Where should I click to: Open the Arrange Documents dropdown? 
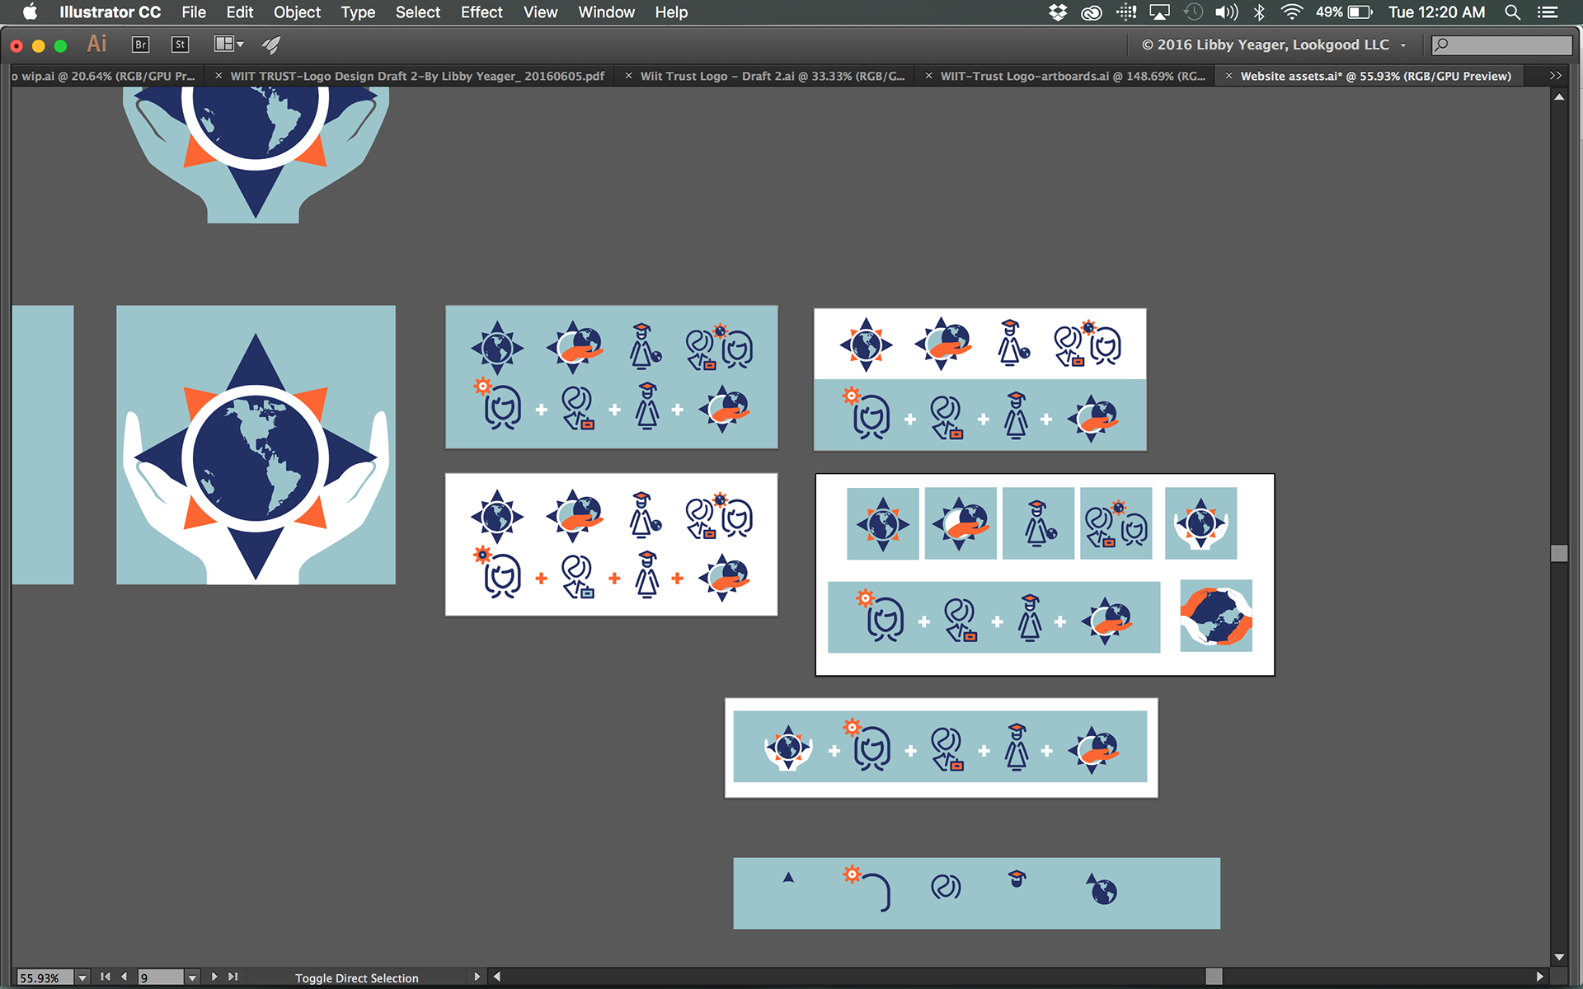click(228, 45)
